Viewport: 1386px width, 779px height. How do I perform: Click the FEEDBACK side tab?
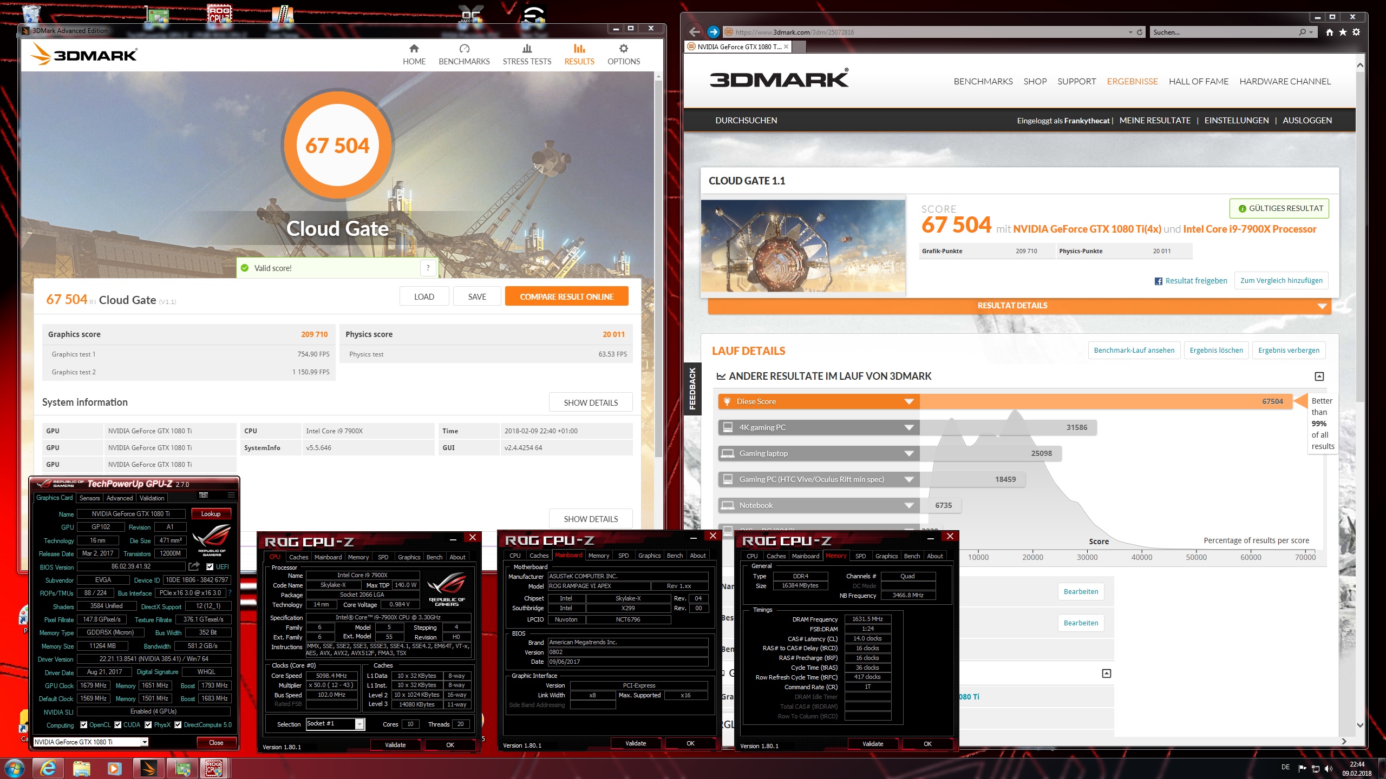click(x=692, y=388)
